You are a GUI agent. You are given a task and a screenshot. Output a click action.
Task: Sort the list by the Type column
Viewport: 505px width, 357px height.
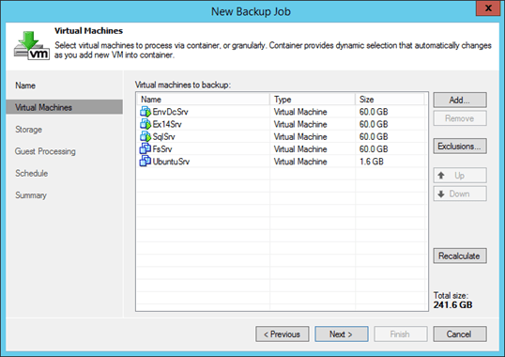tap(313, 100)
